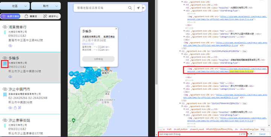
Task: Expand the tel div above 新北市中興路36號 address
Action: [x=184, y=83]
